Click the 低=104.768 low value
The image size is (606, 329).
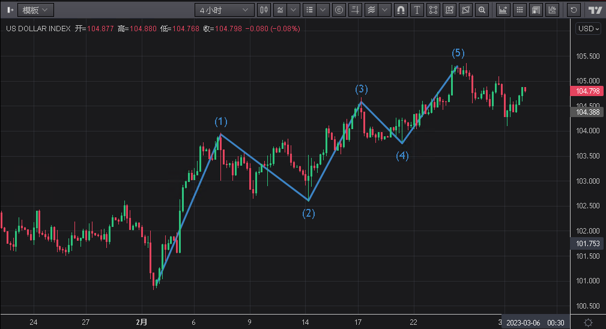click(180, 29)
